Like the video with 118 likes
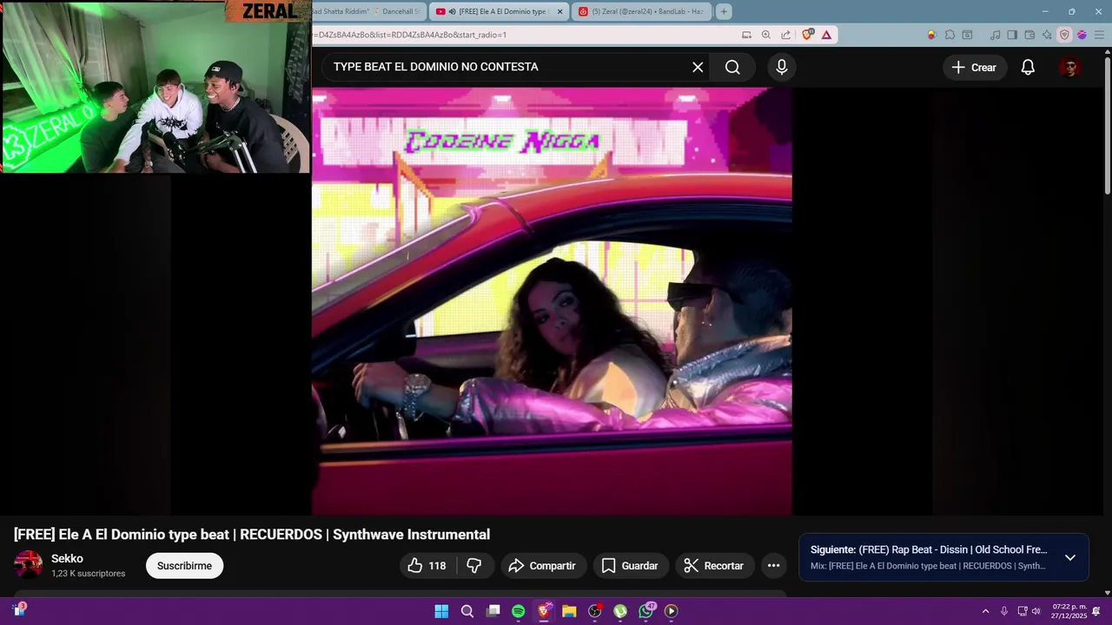The height and width of the screenshot is (625, 1112). [x=427, y=566]
